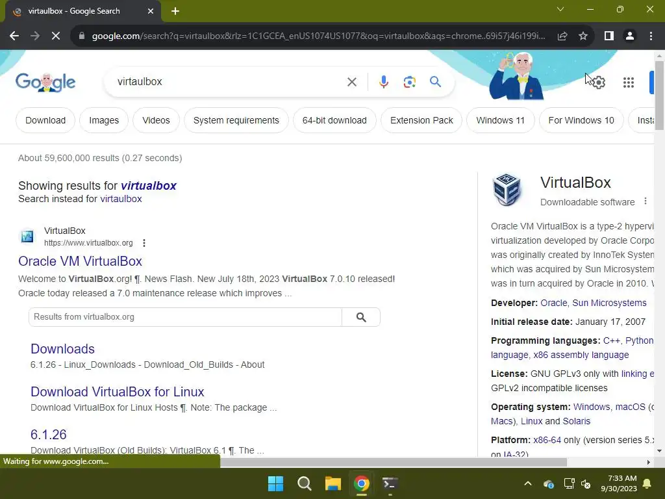Click the VirtualBox logo in knowledge panel
Viewport: 665px width, 499px height.
click(x=507, y=190)
